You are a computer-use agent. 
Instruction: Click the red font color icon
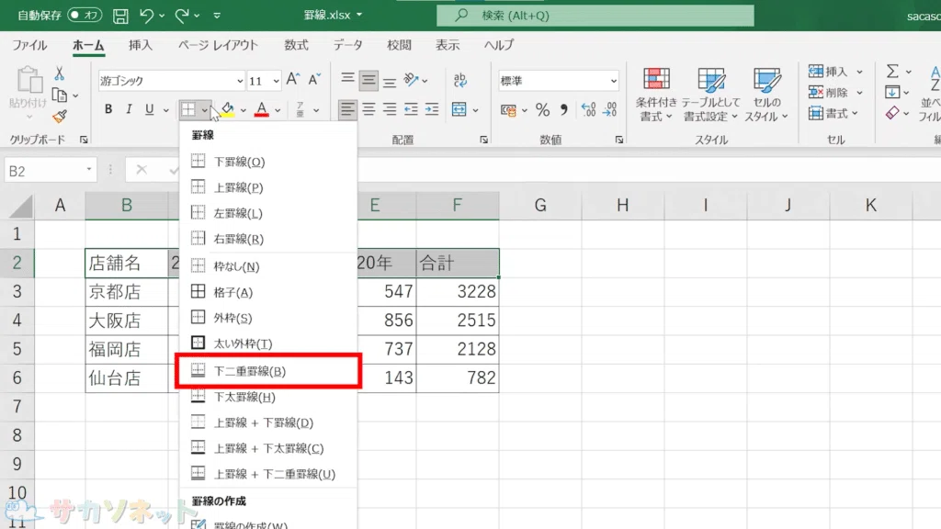click(x=261, y=109)
